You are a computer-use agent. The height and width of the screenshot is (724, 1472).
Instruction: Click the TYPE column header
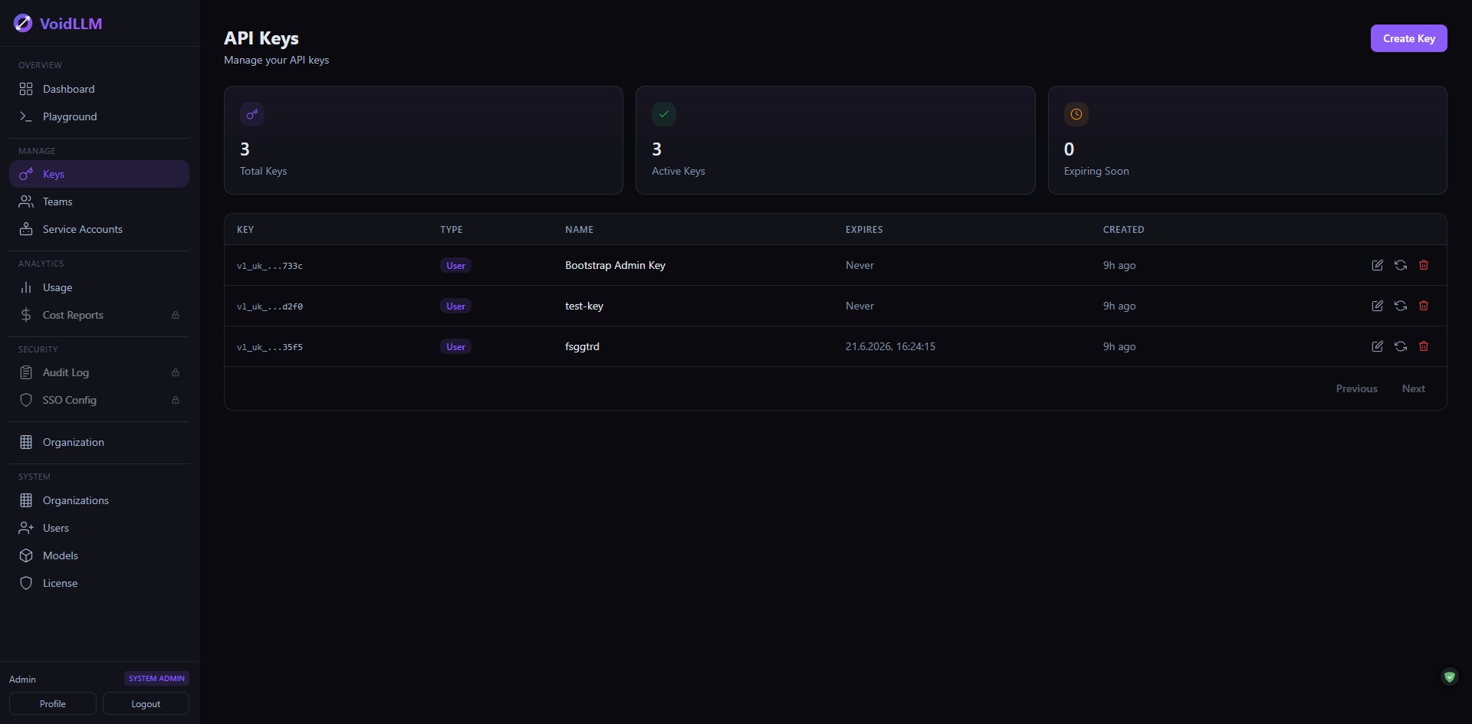click(451, 229)
